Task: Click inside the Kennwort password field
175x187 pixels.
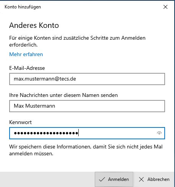Action: coord(87,133)
